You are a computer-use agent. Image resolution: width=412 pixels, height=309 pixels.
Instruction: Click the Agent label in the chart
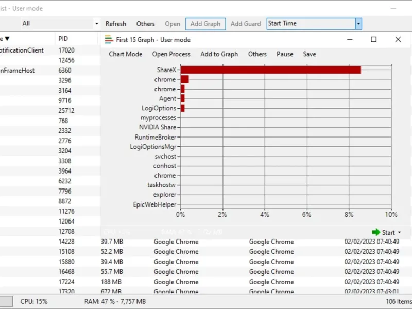pyautogui.click(x=167, y=99)
